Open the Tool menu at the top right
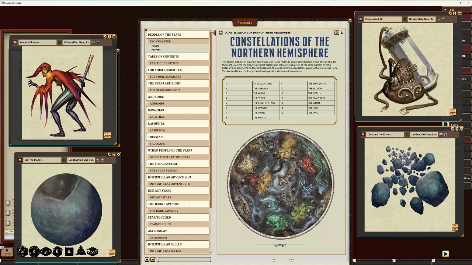 [x=450, y=10]
